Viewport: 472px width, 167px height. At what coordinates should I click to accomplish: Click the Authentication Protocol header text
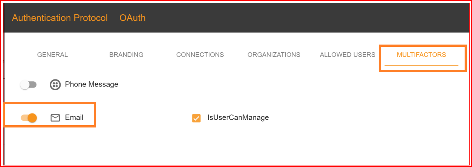(60, 18)
